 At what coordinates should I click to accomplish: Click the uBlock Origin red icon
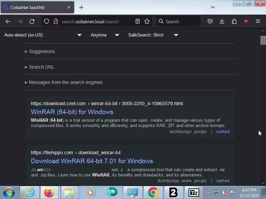pos(246,21)
